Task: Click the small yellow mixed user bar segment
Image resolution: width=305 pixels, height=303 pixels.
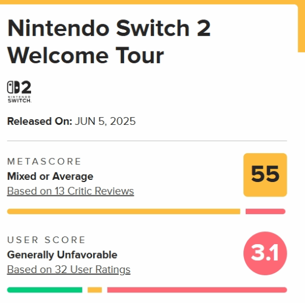Action: [x=95, y=290]
